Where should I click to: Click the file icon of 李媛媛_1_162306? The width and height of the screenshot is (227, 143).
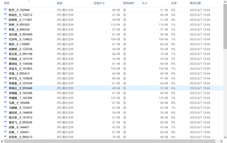(6, 98)
